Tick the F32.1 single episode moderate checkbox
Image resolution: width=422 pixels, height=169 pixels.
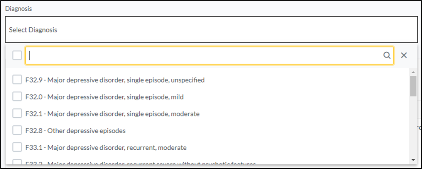point(17,113)
